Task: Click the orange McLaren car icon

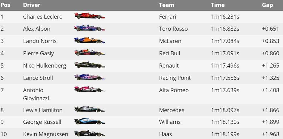Action: click(x=90, y=40)
